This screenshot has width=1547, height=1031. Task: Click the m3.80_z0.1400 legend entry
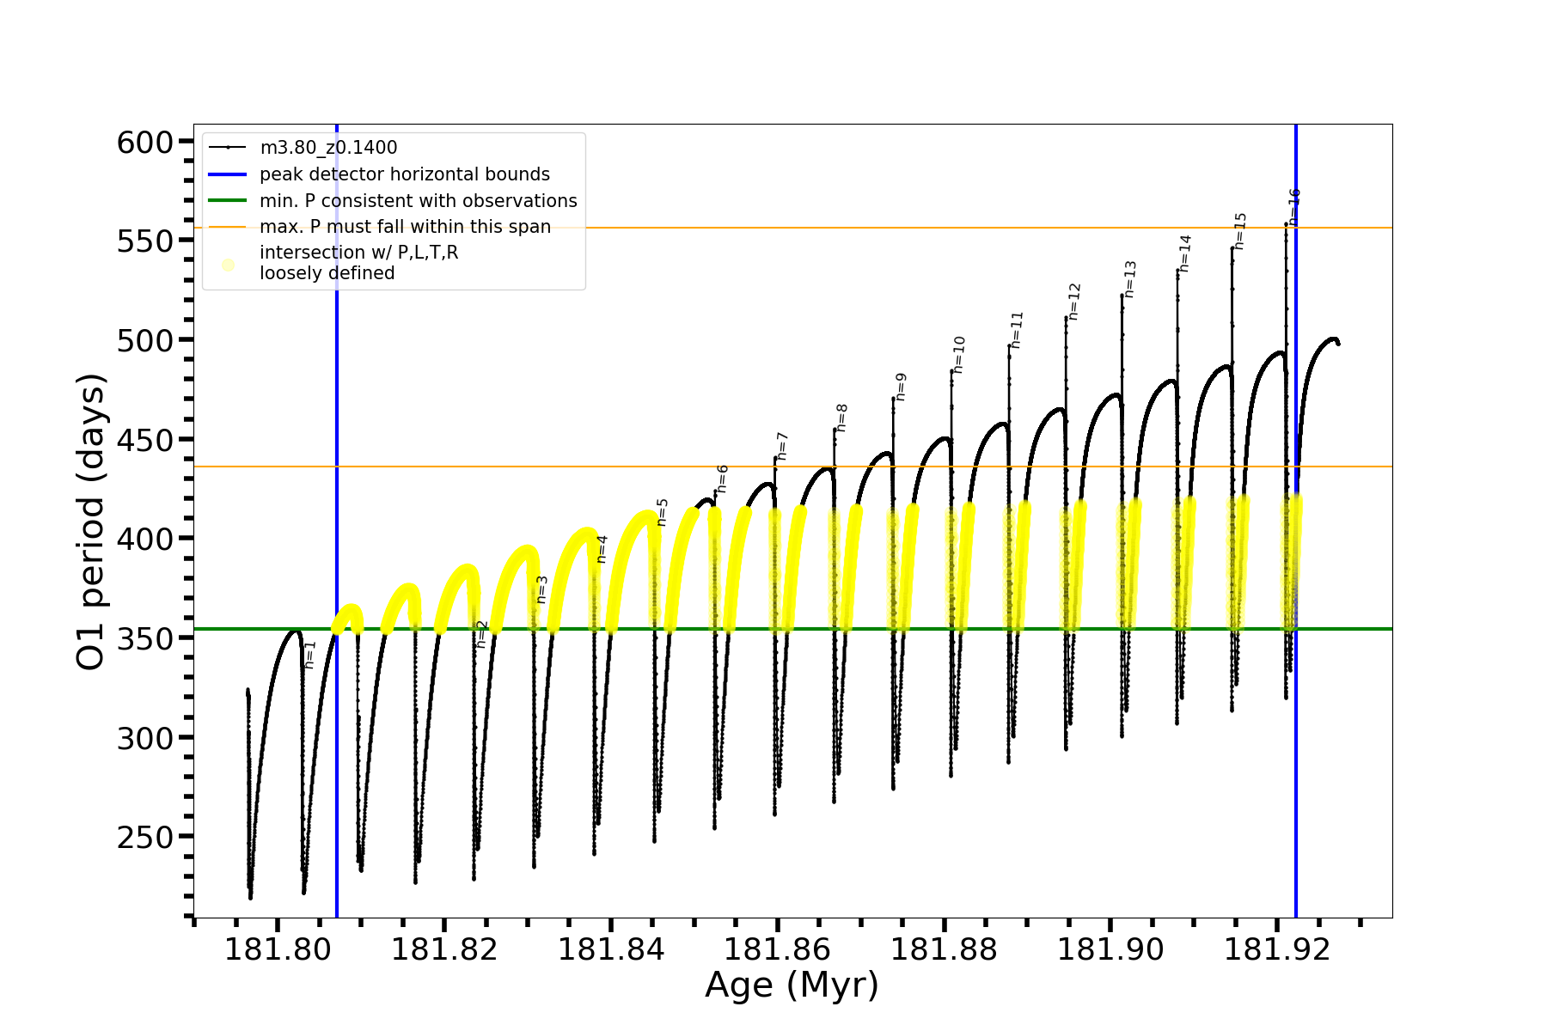[328, 148]
